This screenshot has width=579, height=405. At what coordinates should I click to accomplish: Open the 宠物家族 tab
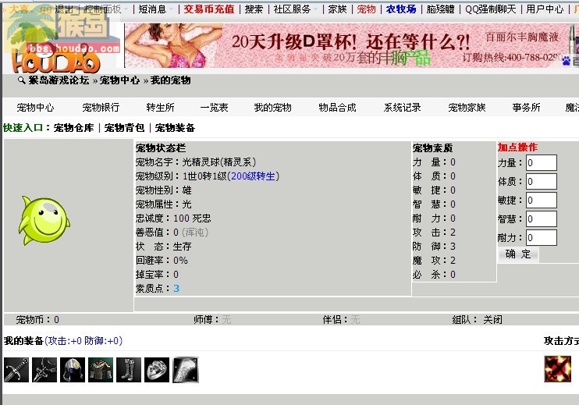pyautogui.click(x=467, y=108)
